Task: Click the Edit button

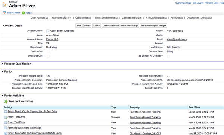Action: 79,26
